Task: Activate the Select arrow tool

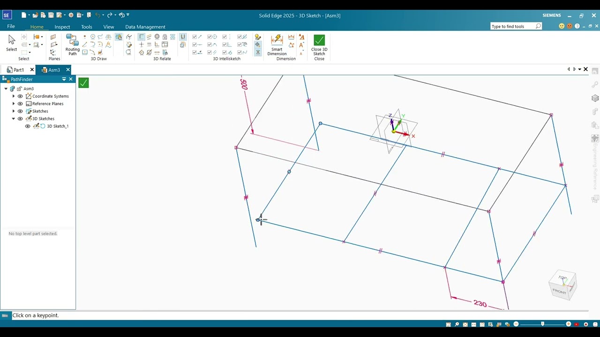Action: [12, 42]
